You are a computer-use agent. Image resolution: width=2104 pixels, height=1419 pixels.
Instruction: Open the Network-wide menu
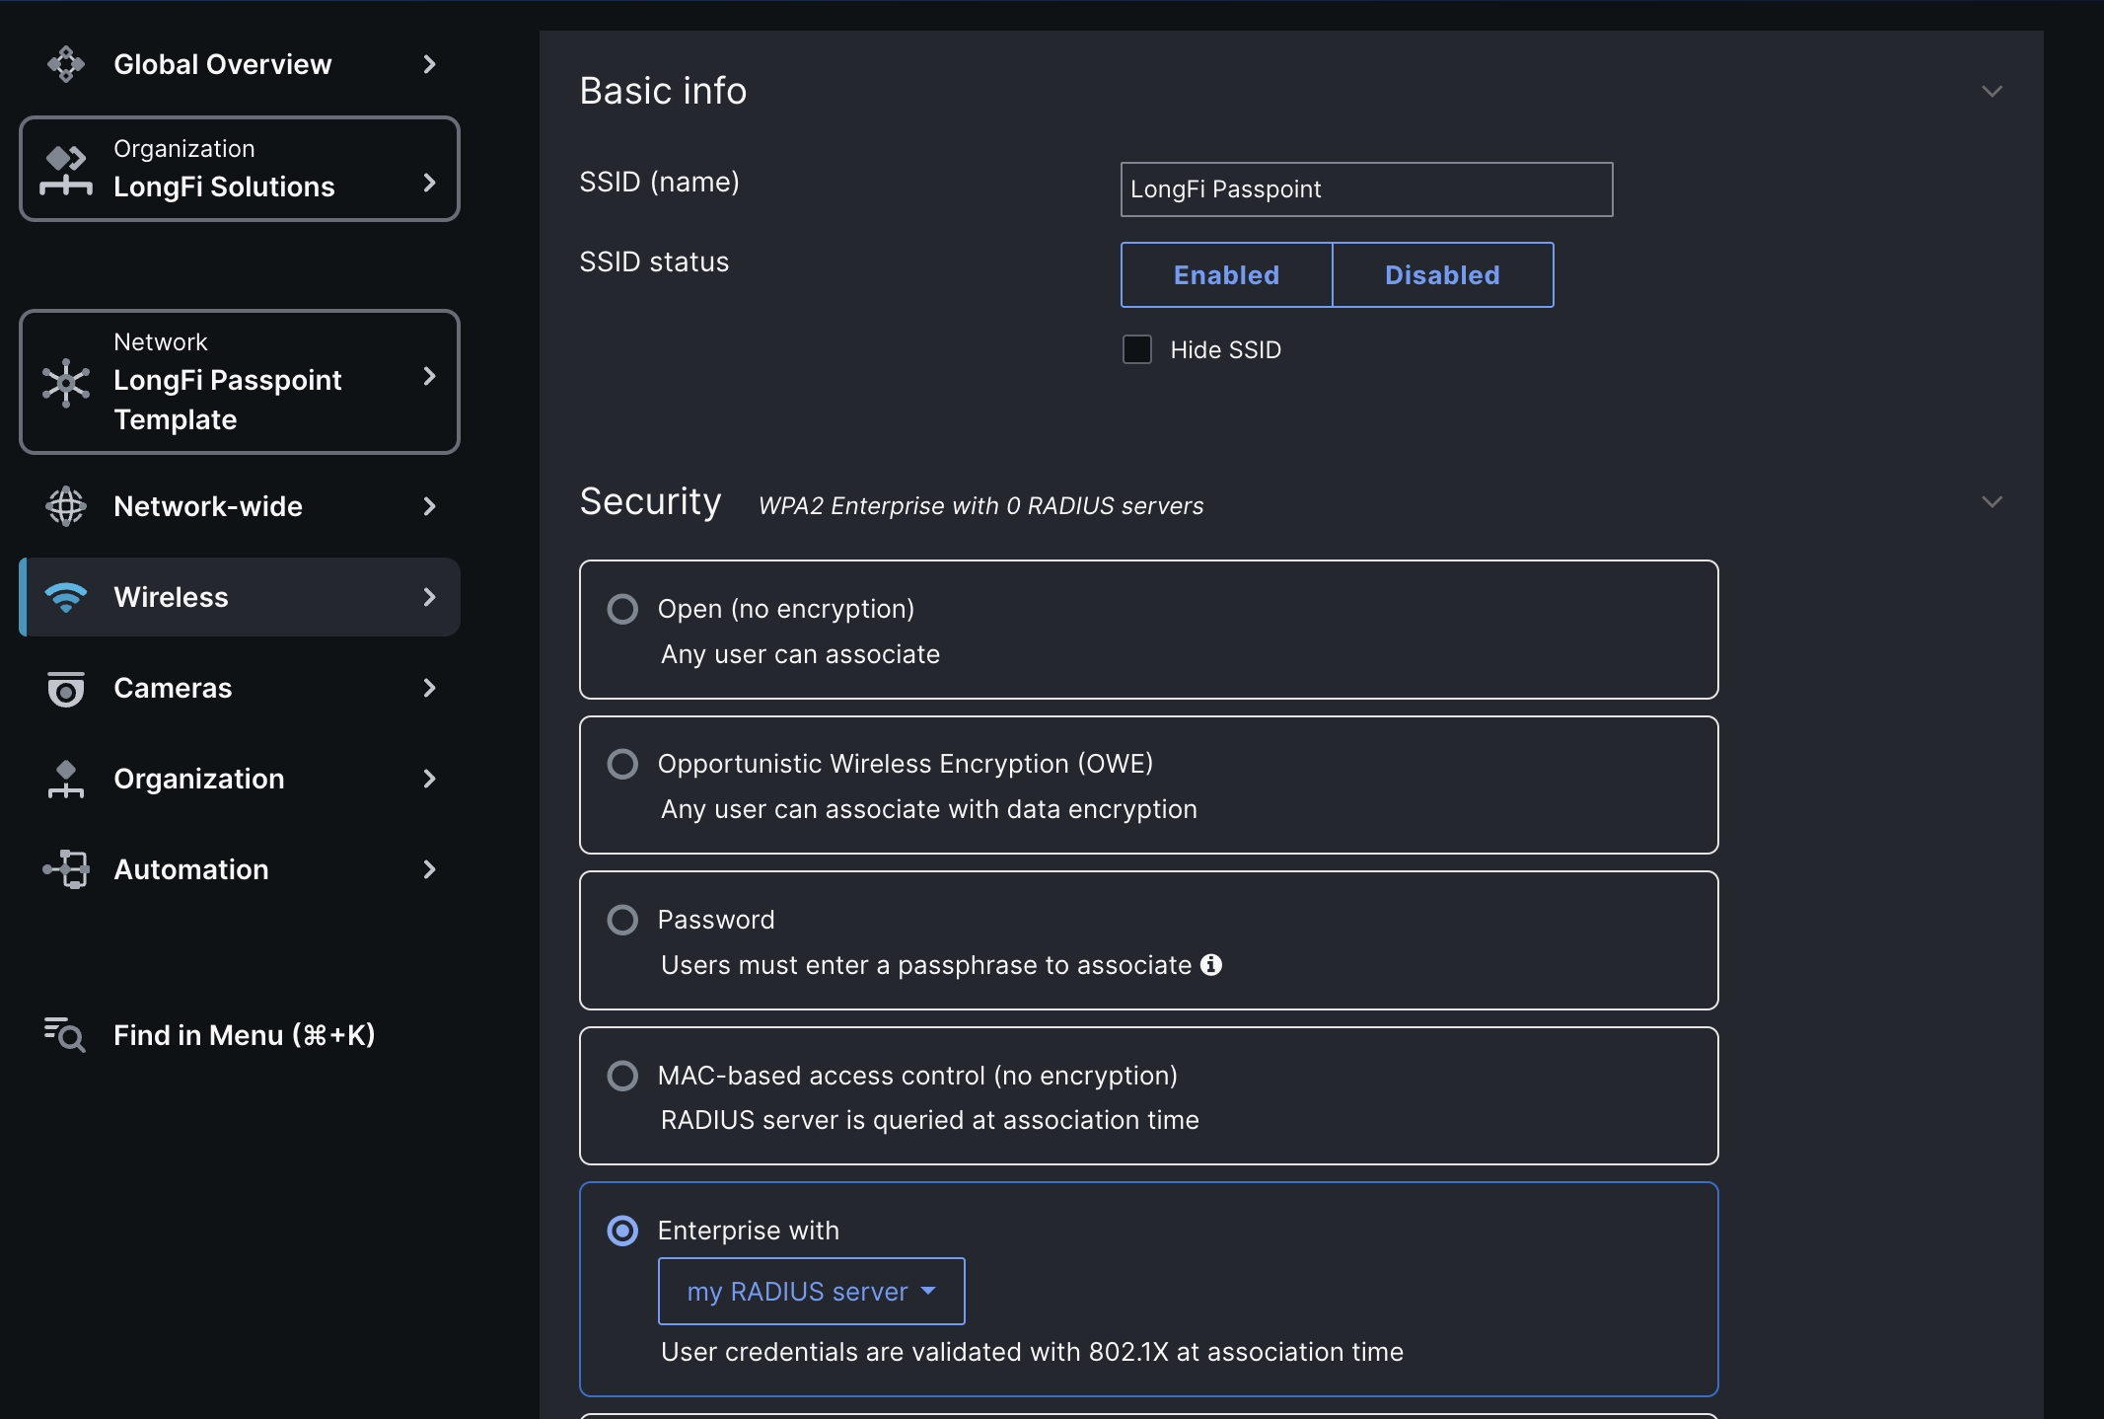pos(240,506)
